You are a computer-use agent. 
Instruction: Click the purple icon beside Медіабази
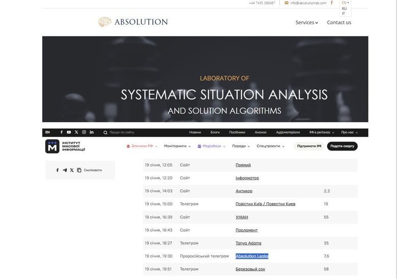click(x=199, y=146)
